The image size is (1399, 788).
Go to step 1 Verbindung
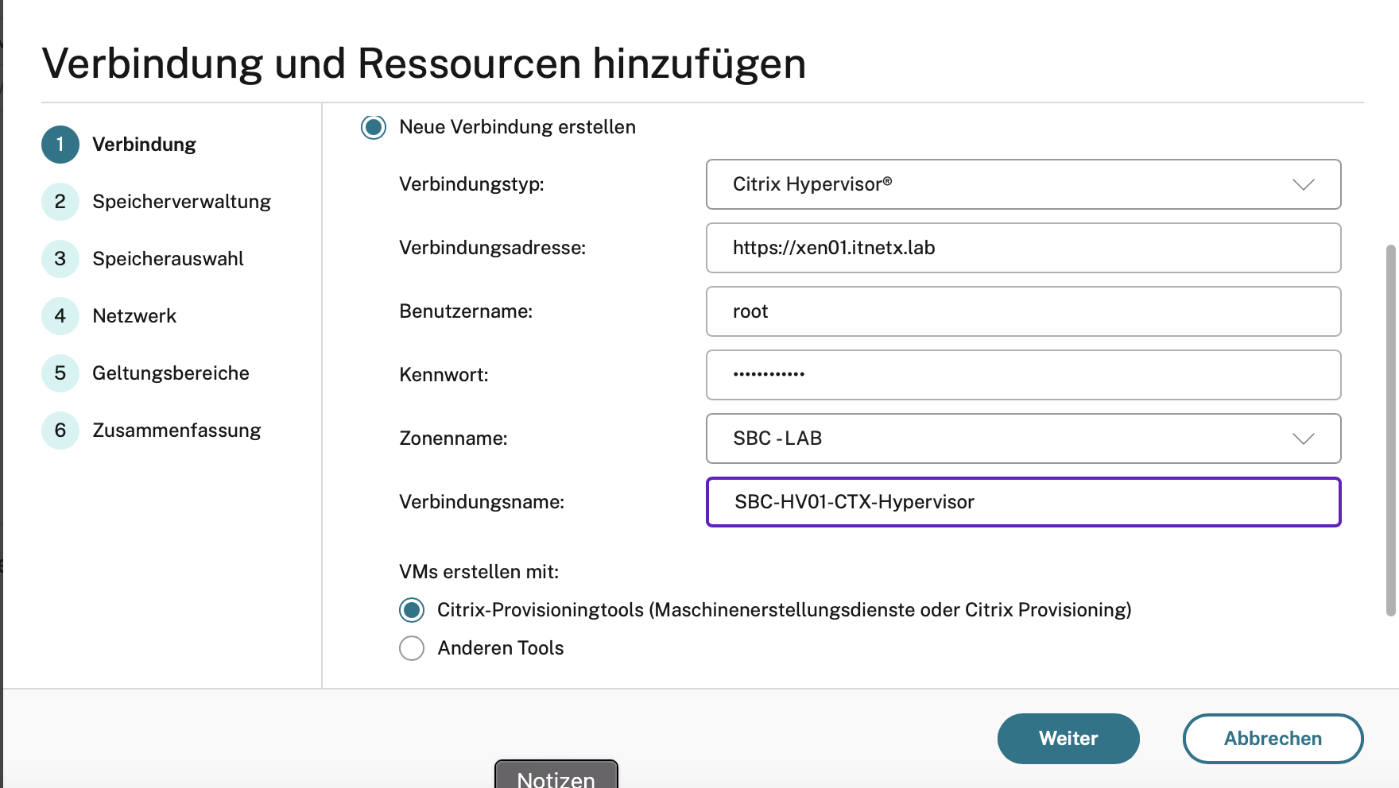tap(119, 145)
